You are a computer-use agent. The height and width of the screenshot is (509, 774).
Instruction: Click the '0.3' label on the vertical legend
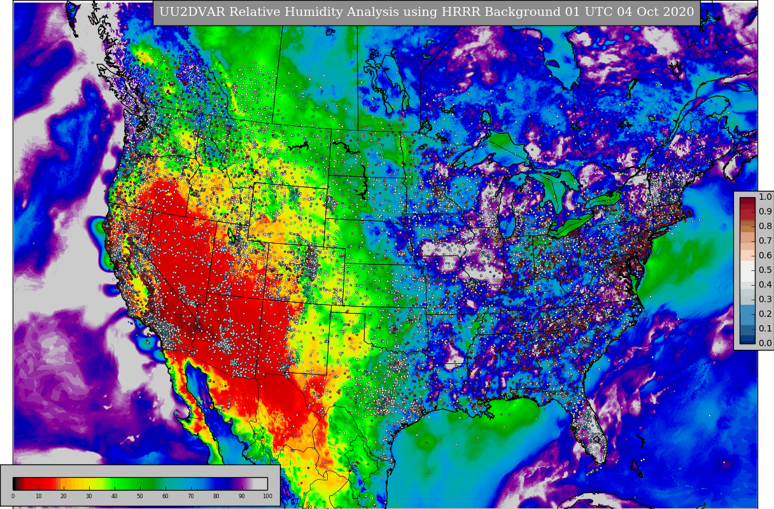pyautogui.click(x=765, y=299)
